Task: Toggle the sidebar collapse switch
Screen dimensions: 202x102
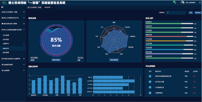Action: click(2, 7)
